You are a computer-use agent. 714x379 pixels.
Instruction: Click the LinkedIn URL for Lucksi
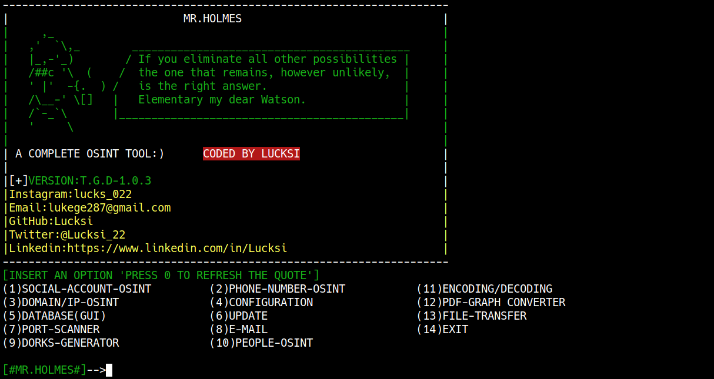177,248
